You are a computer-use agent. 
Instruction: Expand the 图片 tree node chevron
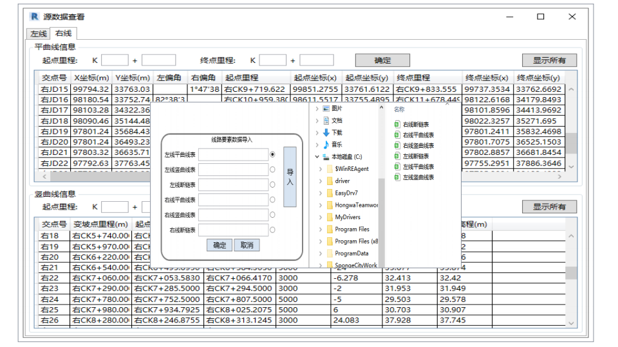[317, 109]
